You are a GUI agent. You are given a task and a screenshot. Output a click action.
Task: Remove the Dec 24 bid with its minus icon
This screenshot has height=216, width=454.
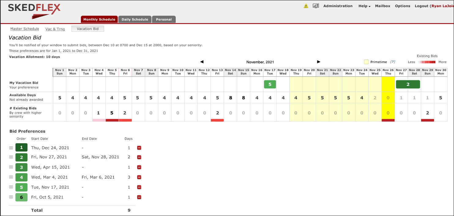point(139,148)
